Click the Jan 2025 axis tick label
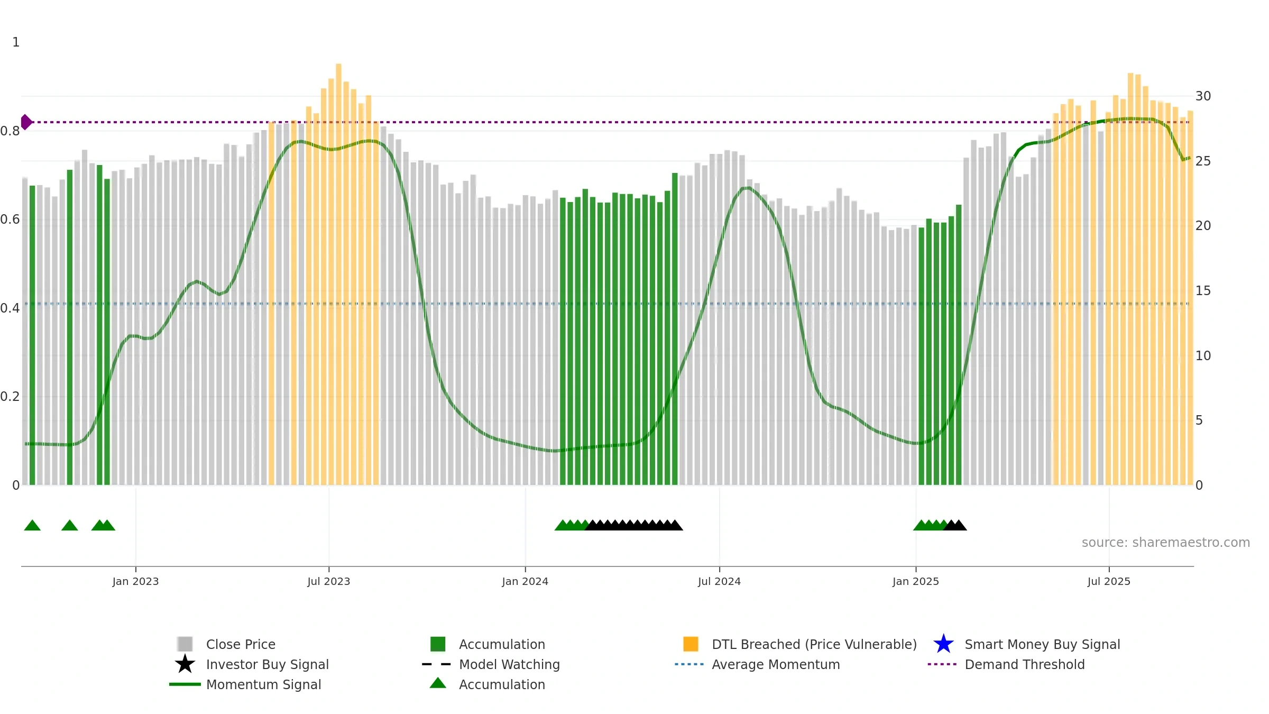The width and height of the screenshot is (1269, 714). pyautogui.click(x=916, y=581)
